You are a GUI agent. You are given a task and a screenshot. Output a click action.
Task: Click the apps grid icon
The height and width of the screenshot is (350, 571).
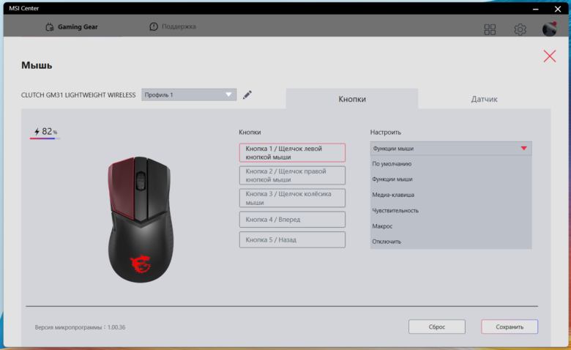(490, 29)
